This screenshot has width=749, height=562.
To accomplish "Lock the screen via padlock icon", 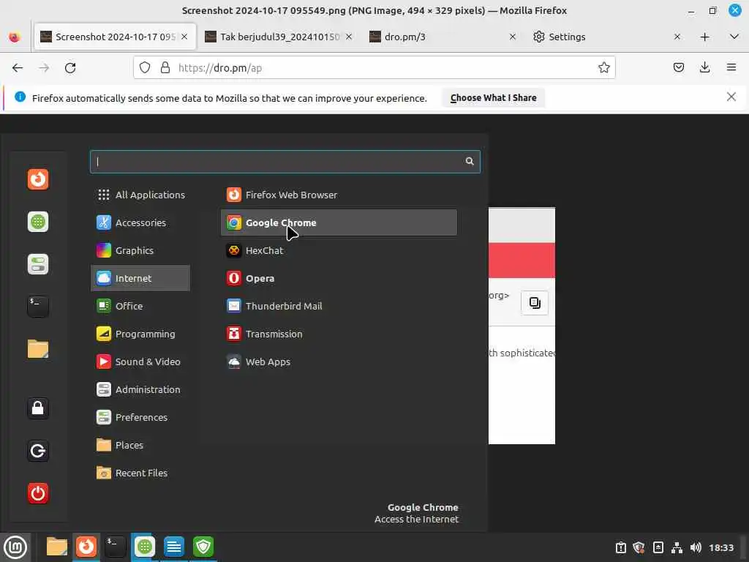I will [x=38, y=408].
